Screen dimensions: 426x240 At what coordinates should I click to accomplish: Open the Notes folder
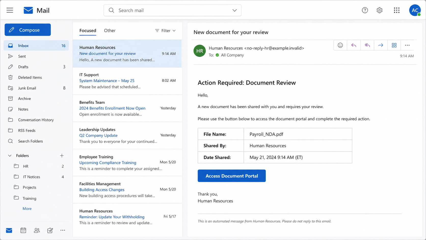36,109
